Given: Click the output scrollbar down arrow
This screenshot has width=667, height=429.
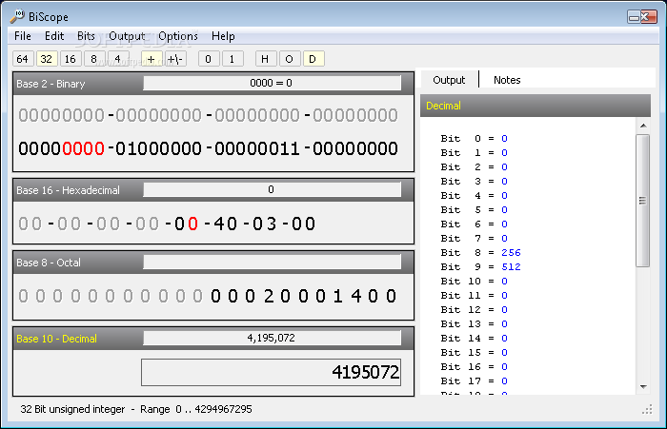Looking at the screenshot, I should point(643,387).
